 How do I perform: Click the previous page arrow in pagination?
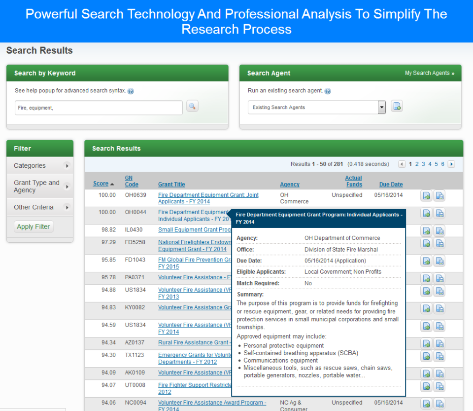pos(403,164)
